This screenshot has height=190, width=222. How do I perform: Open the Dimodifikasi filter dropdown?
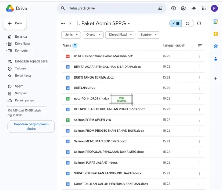tap(120, 35)
